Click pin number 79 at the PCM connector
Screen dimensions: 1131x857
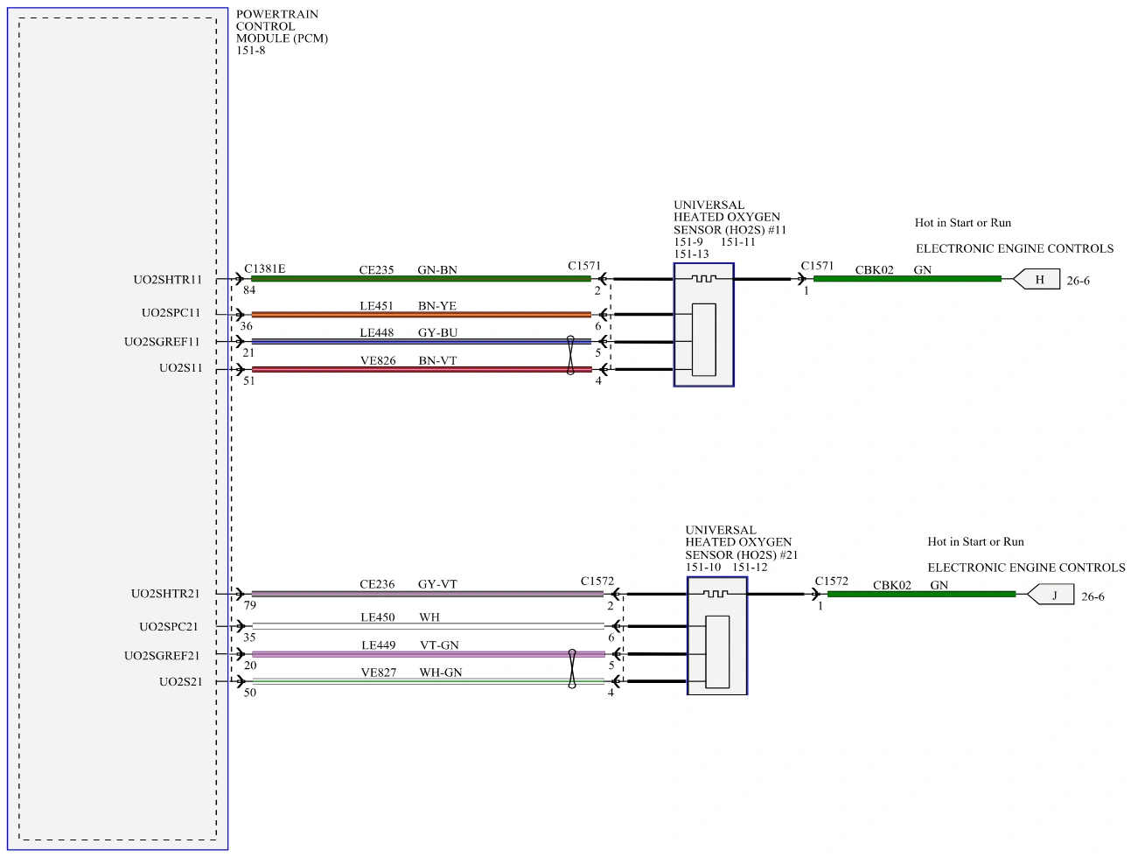click(250, 605)
